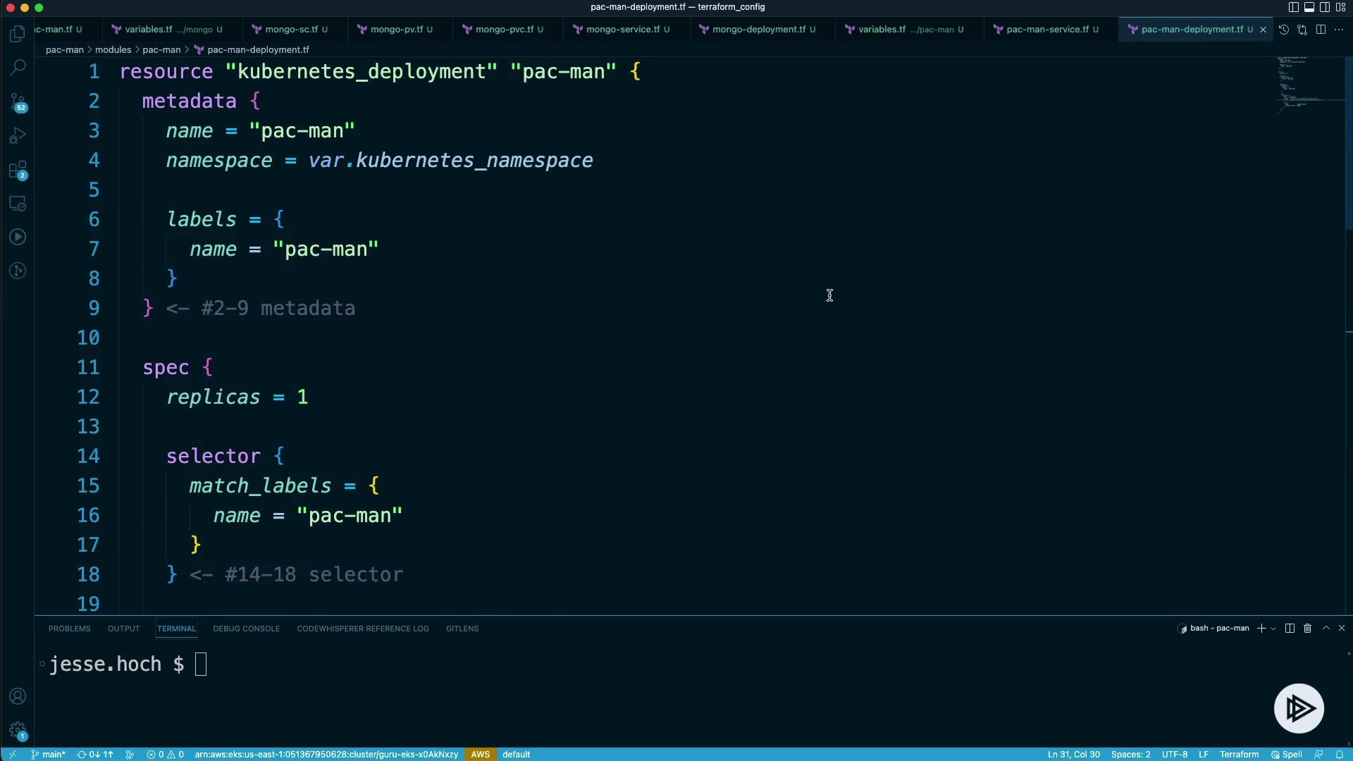Open file timeline history icon
The height and width of the screenshot is (761, 1353).
click(x=1284, y=30)
